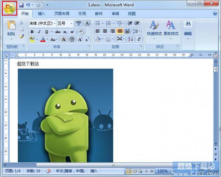The width and height of the screenshot is (221, 177).
Task: Click the enclosed character 字 icon
Action: click(x=72, y=39)
